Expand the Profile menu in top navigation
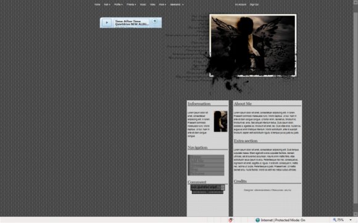The image size is (358, 223). [x=119, y=4]
